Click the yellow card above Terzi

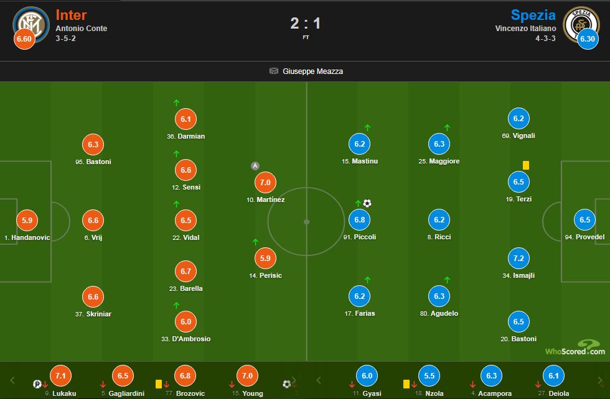pos(526,165)
